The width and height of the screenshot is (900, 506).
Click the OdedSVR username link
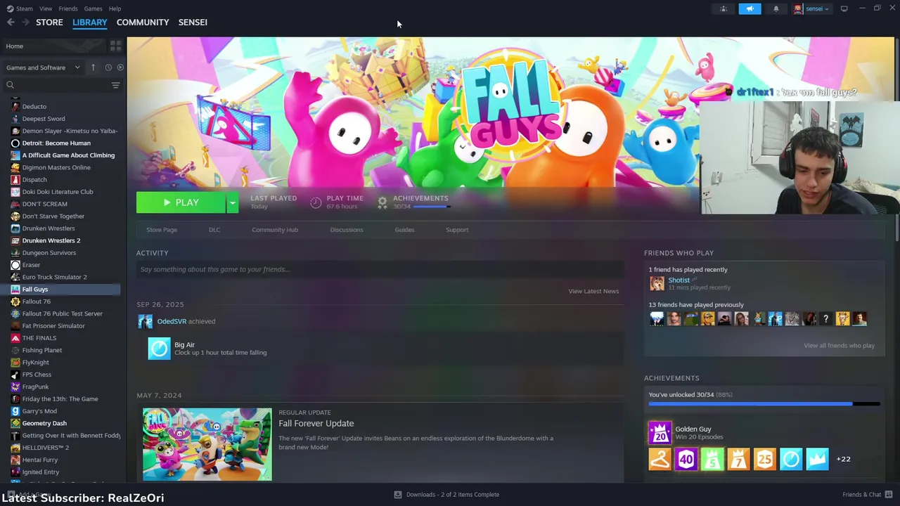172,322
